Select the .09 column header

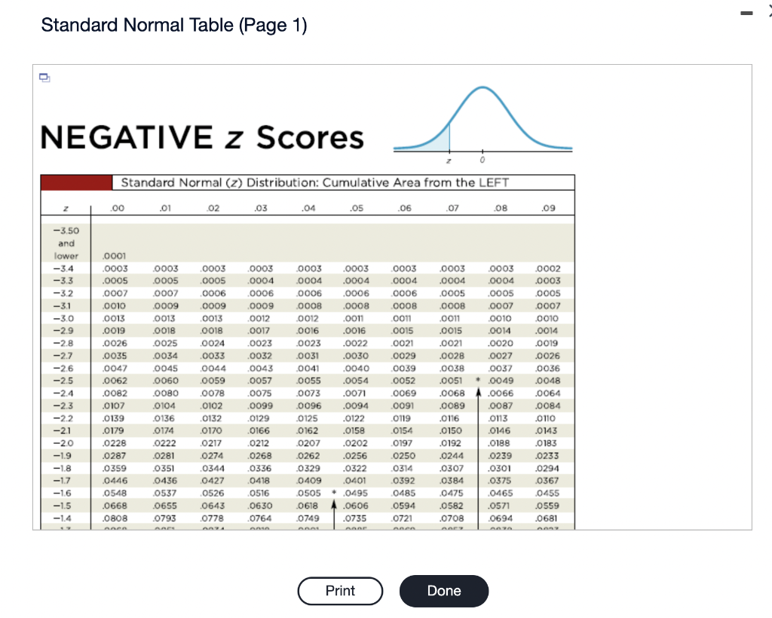(549, 207)
